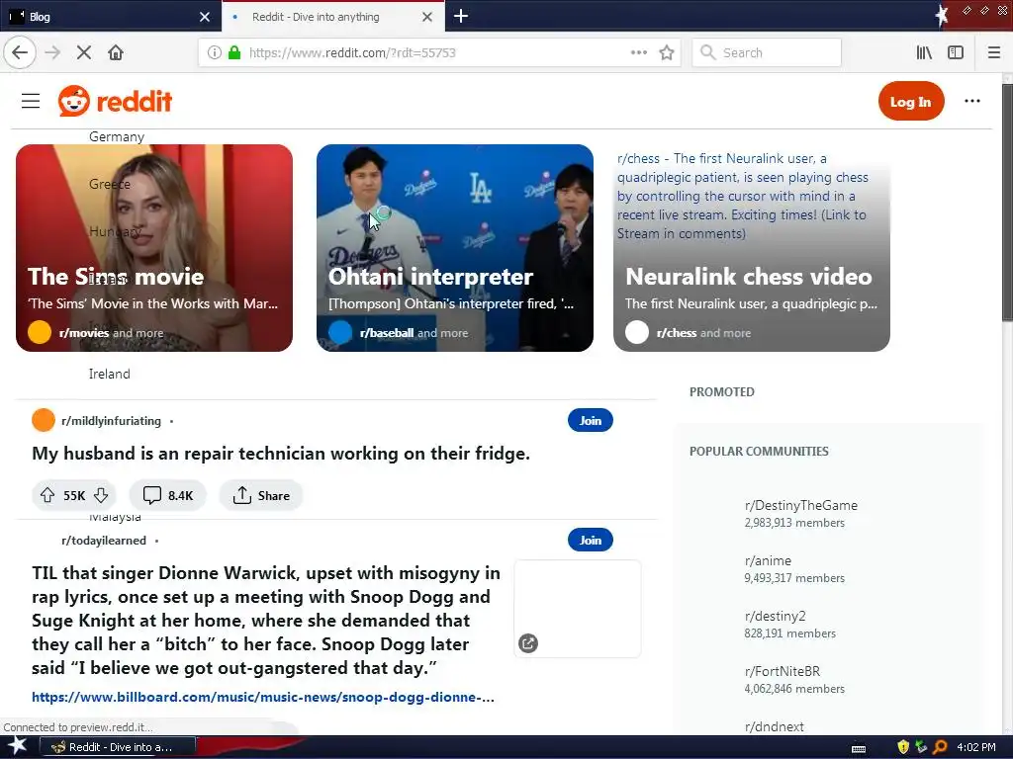Image resolution: width=1013 pixels, height=759 pixels.
Task: Open the Reddit taskbar window button
Action: tap(118, 747)
